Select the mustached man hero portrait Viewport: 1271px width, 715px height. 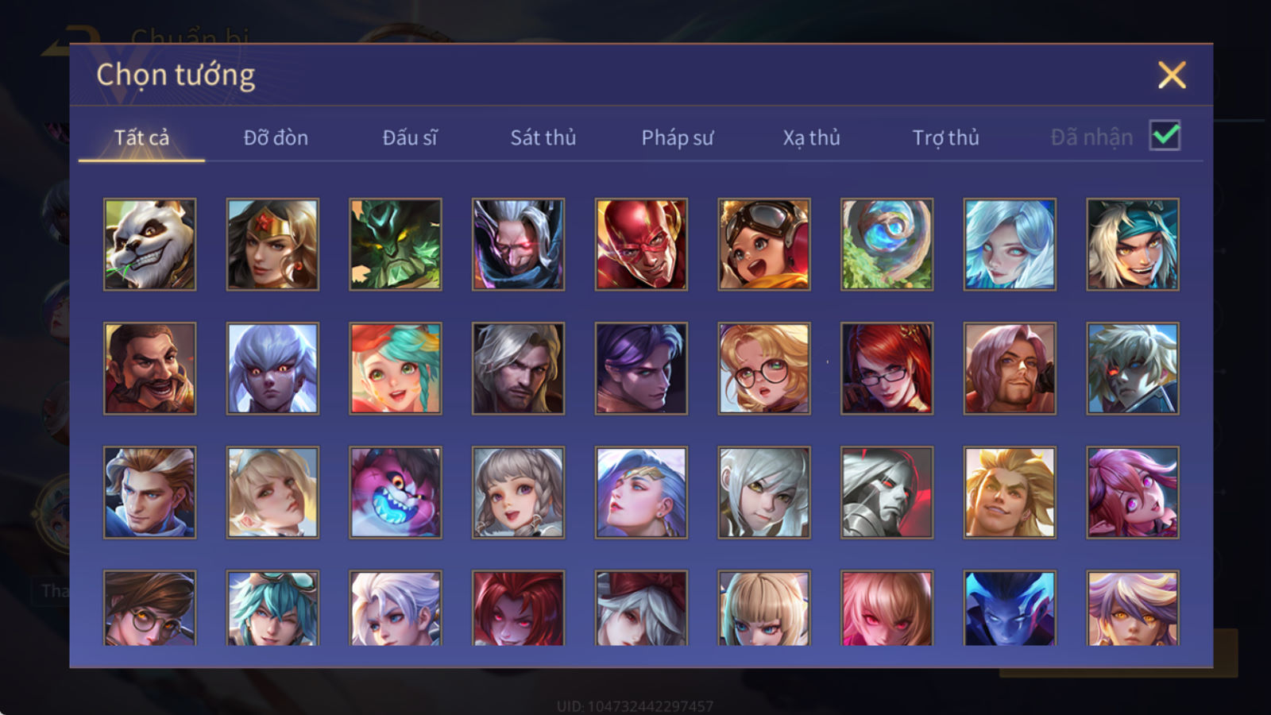tap(149, 368)
